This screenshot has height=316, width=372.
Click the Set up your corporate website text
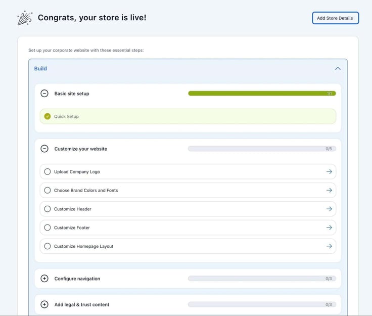click(x=86, y=50)
